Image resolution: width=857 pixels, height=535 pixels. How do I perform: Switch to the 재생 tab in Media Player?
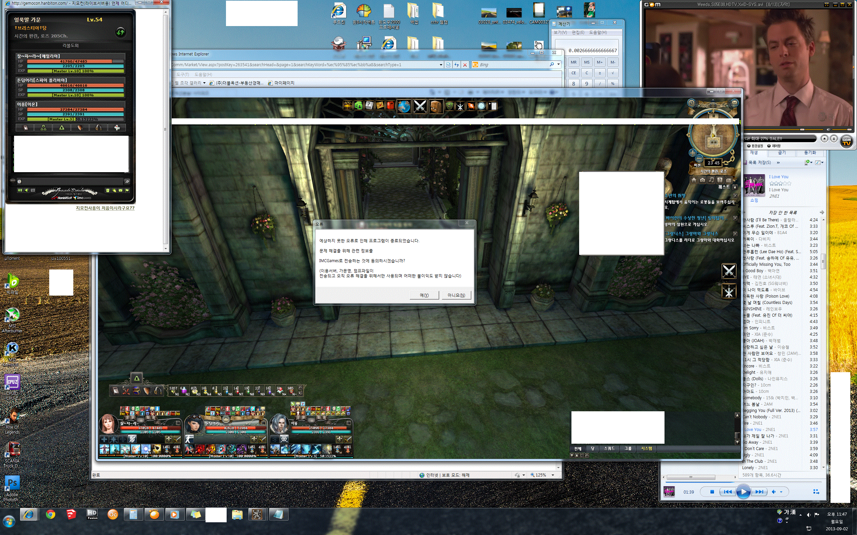(754, 153)
